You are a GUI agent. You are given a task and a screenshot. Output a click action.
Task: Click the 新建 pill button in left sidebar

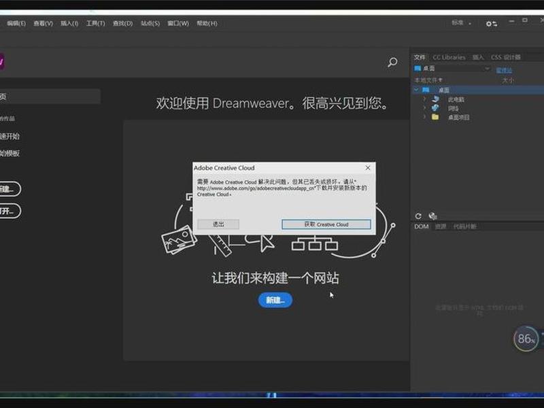(x=10, y=189)
